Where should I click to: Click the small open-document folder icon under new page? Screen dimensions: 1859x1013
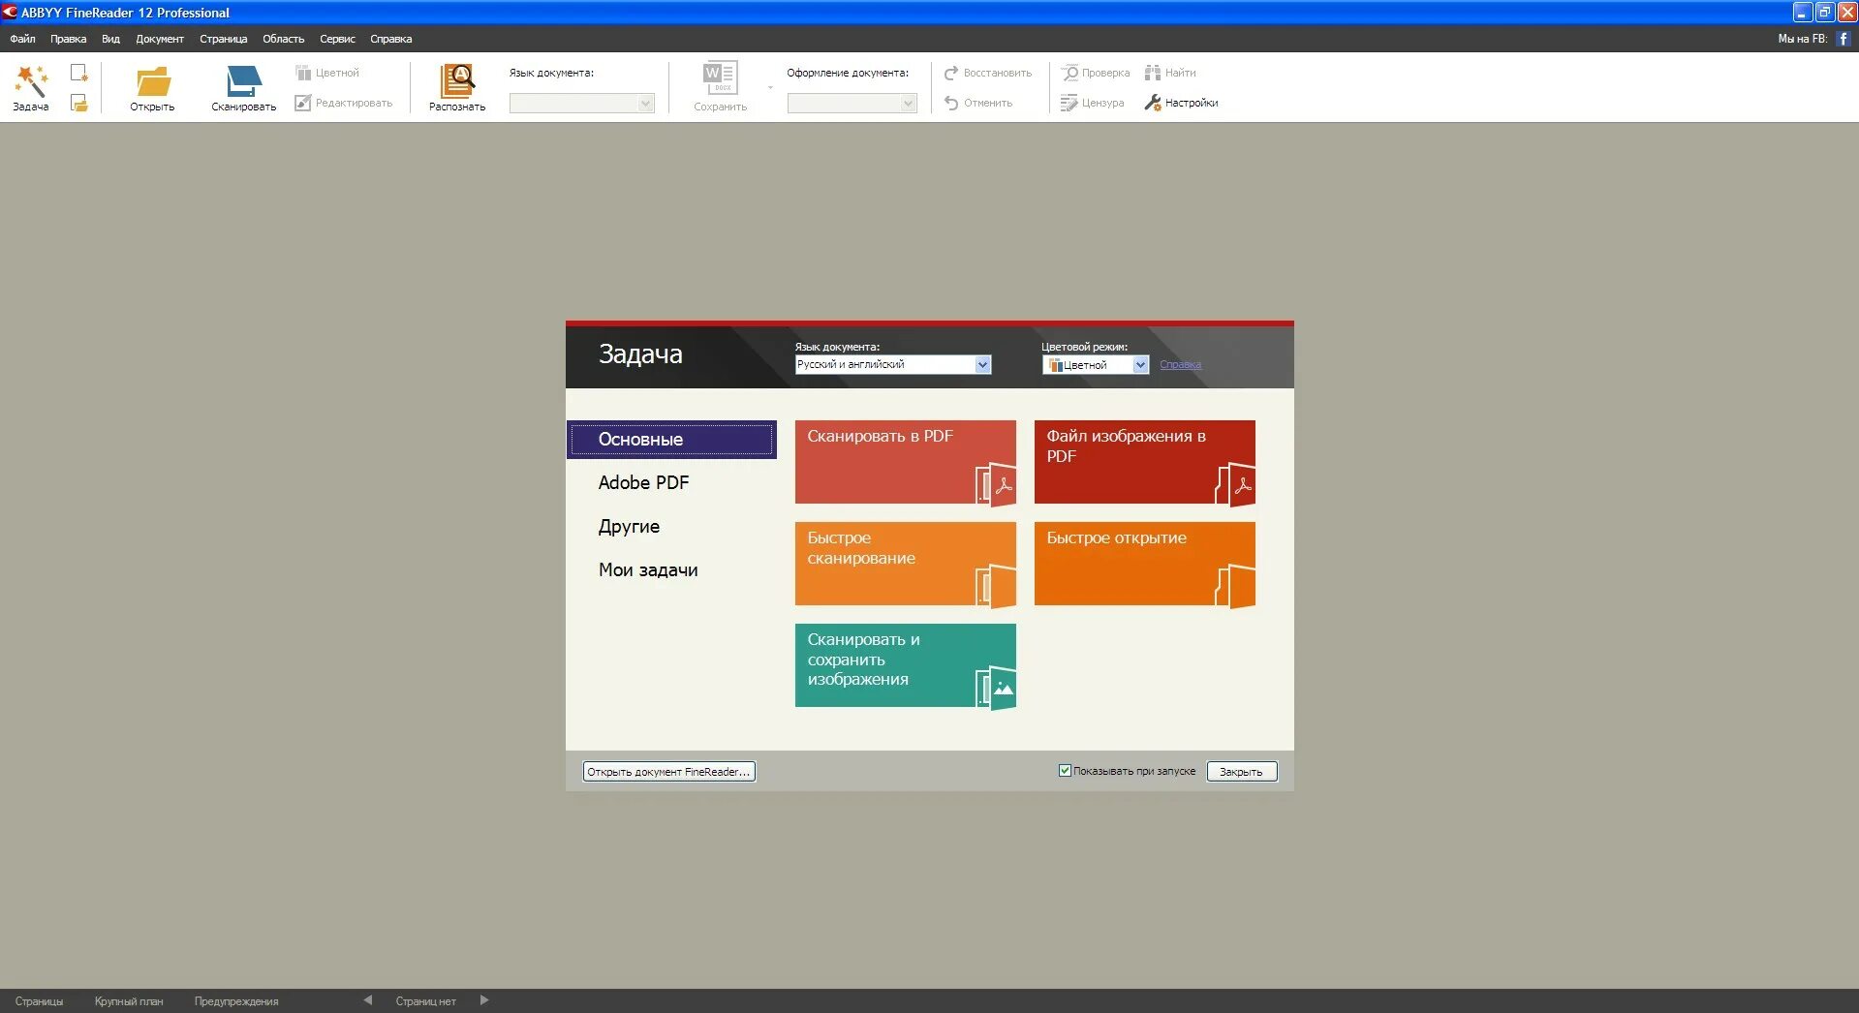click(x=79, y=103)
